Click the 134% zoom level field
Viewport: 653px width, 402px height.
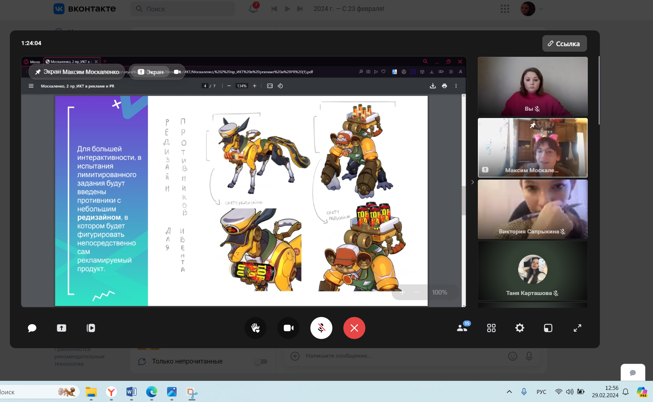pyautogui.click(x=242, y=86)
